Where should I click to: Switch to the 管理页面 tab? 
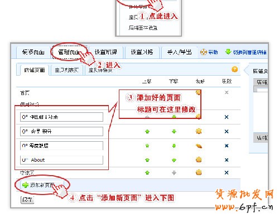(69, 52)
